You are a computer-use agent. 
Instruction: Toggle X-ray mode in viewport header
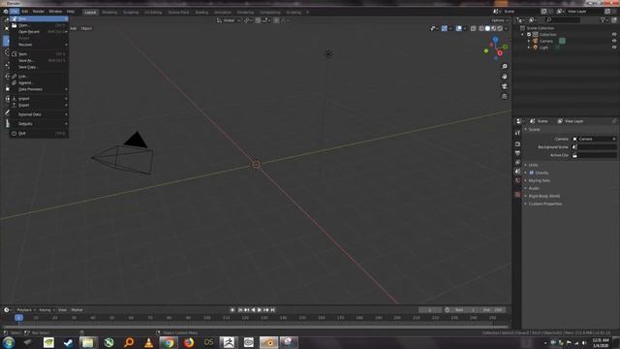474,28
